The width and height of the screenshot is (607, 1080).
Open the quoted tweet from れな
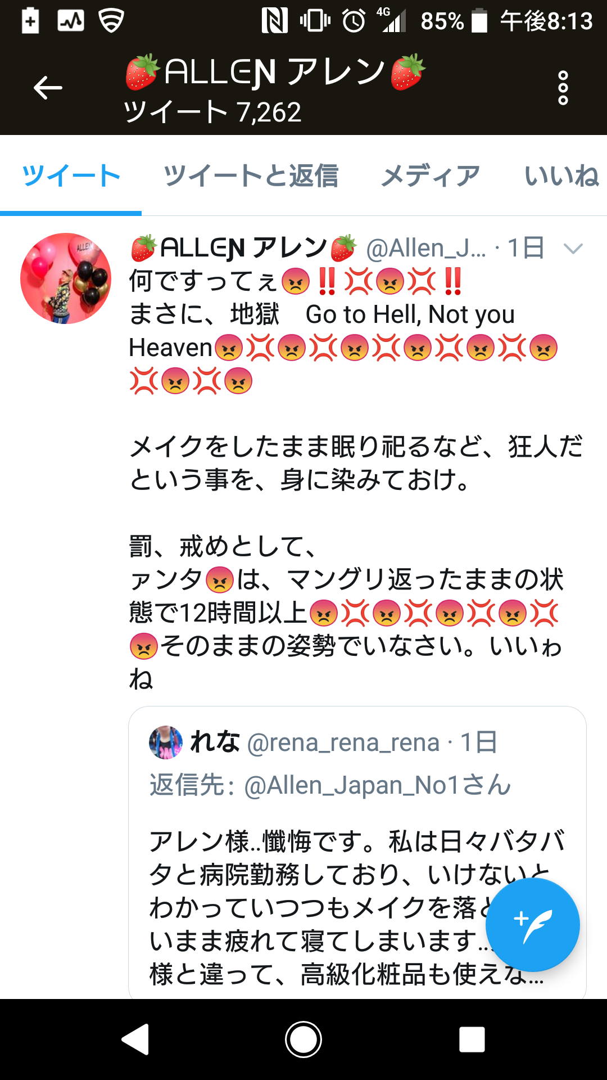357,853
